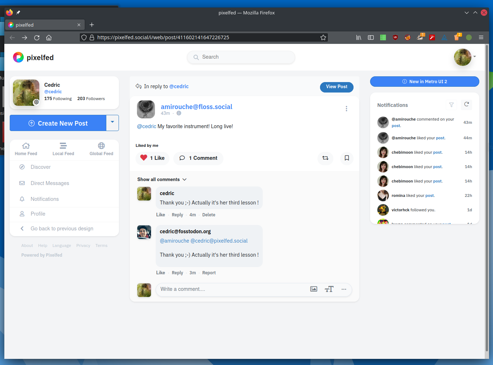Filter notifications with the funnel icon

[x=451, y=105]
